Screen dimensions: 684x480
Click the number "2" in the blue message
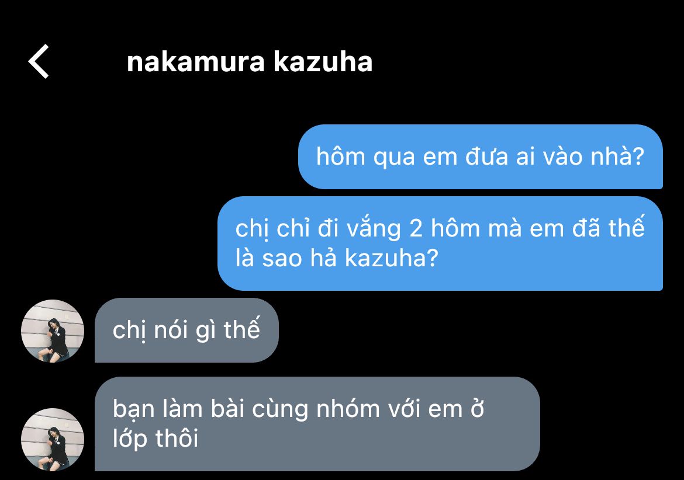pos(416,229)
